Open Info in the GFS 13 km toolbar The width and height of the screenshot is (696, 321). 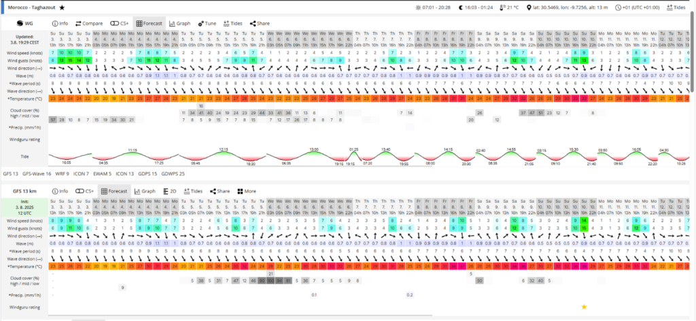click(x=60, y=191)
